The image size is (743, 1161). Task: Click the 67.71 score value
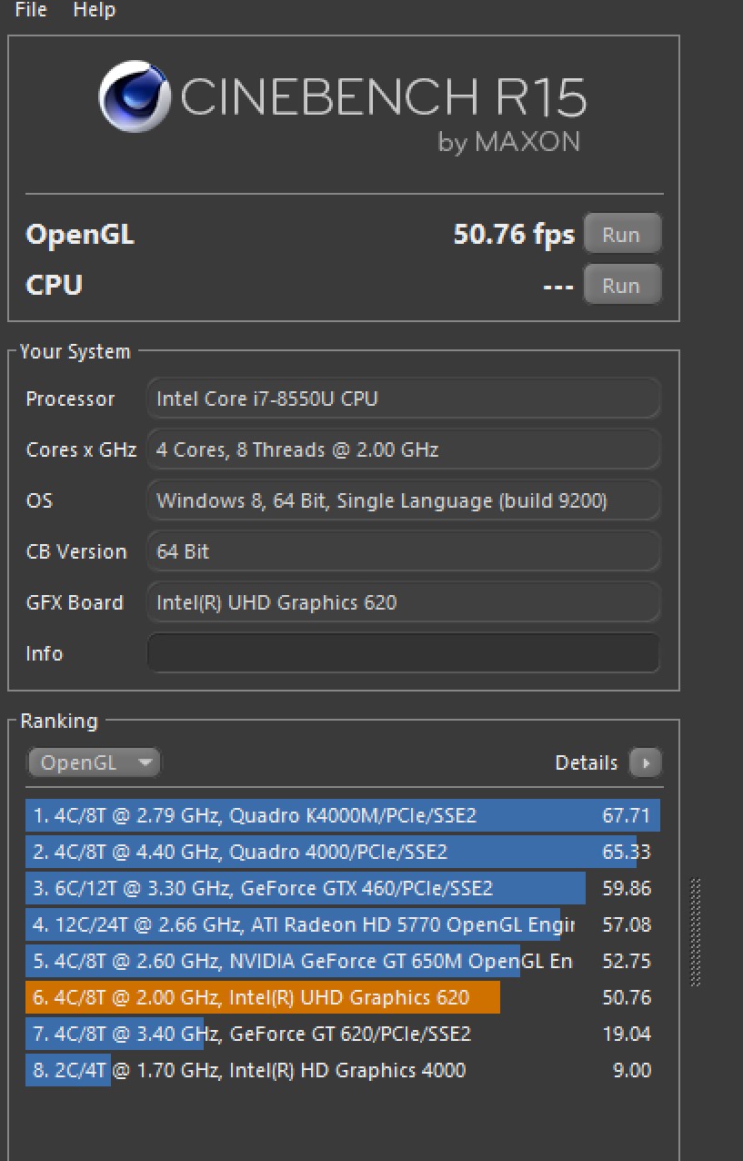point(627,815)
